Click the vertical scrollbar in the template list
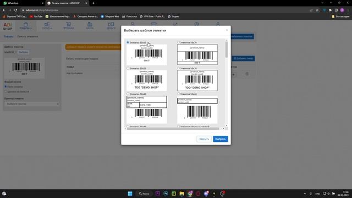The image size is (352, 198). tap(226, 50)
